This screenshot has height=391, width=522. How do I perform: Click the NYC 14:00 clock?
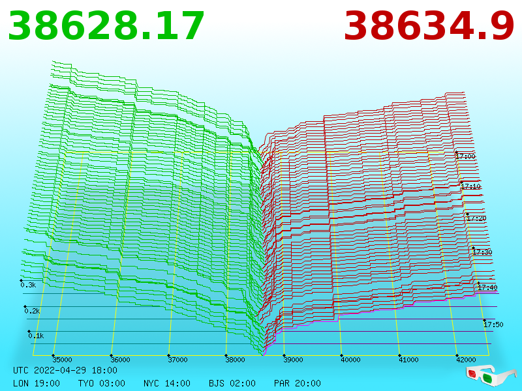tap(167, 383)
